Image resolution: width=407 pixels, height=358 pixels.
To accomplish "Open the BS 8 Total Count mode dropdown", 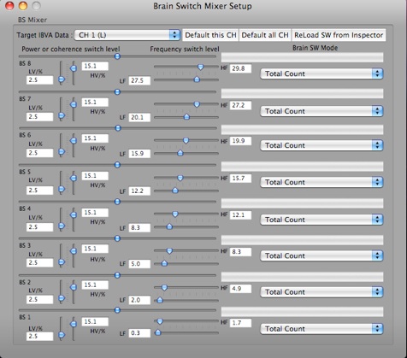I will pos(321,73).
